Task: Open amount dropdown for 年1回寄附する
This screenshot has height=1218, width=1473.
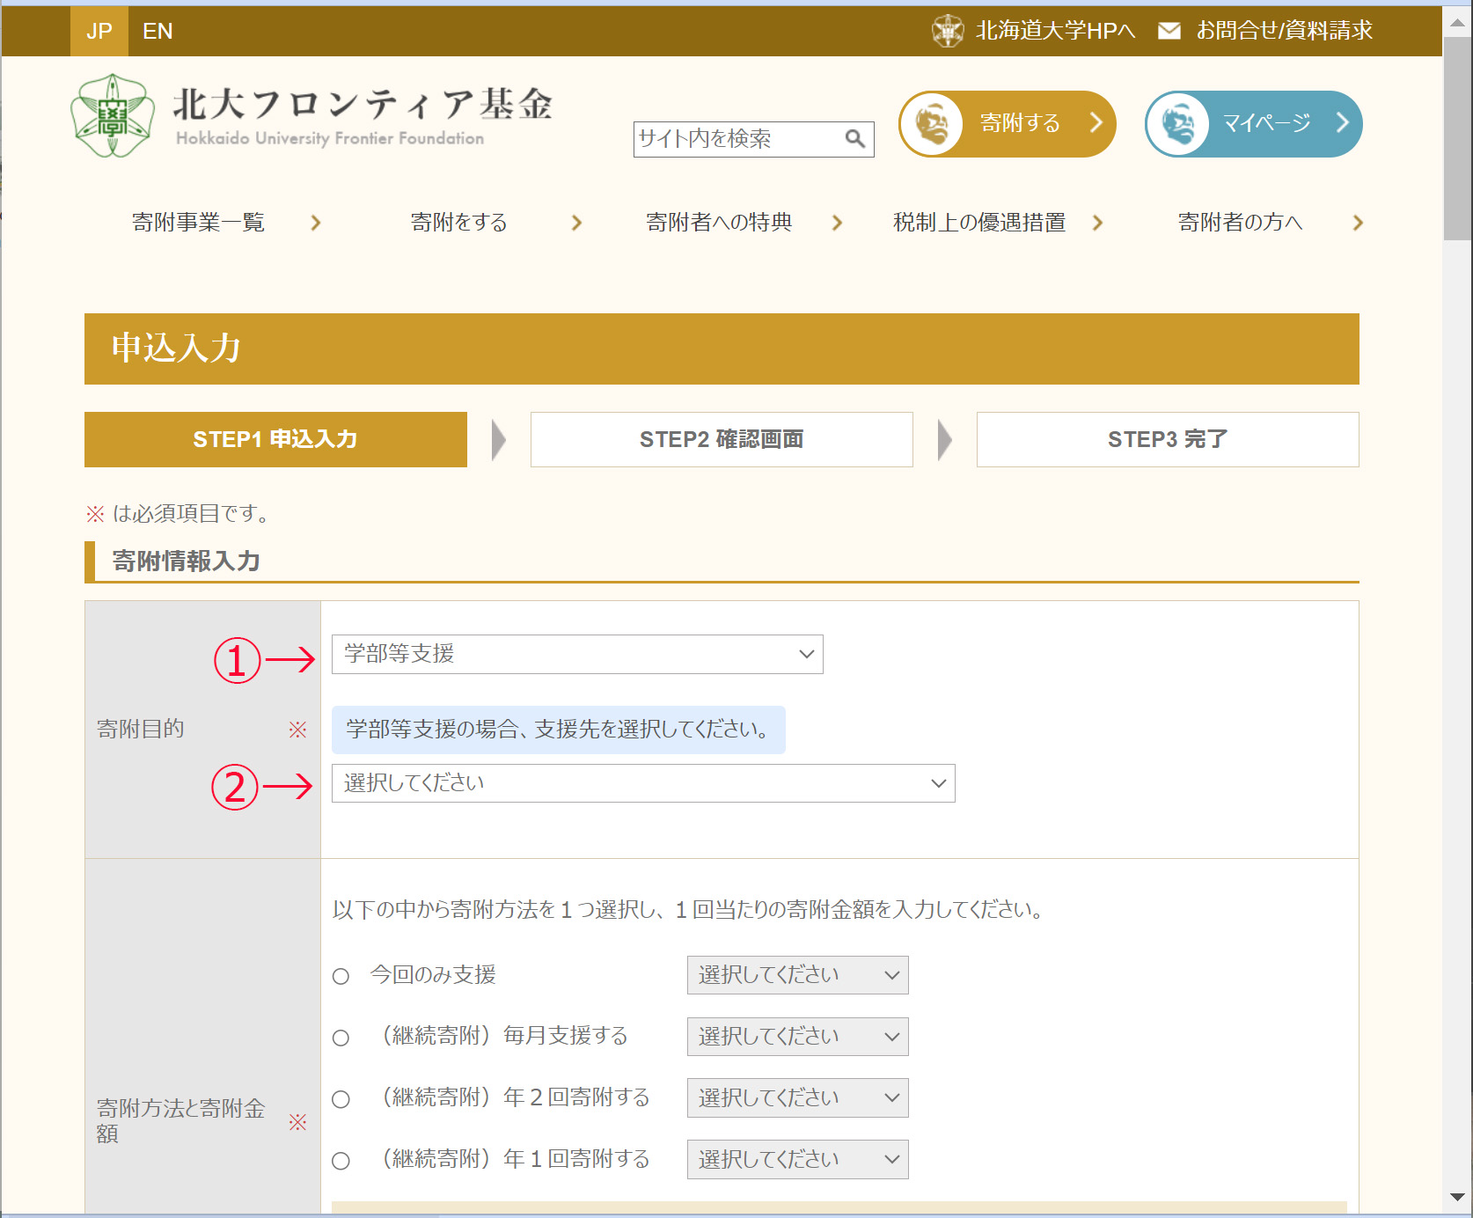Action: pos(797,1159)
